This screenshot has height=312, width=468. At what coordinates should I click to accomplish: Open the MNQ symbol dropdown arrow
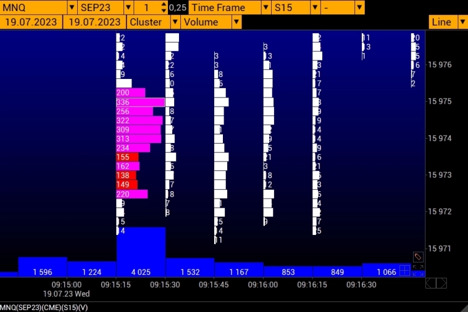tap(72, 7)
